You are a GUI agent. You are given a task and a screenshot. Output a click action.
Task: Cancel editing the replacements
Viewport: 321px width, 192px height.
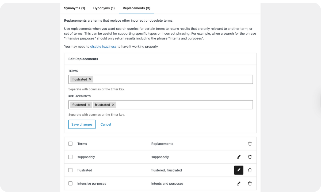coord(106,125)
